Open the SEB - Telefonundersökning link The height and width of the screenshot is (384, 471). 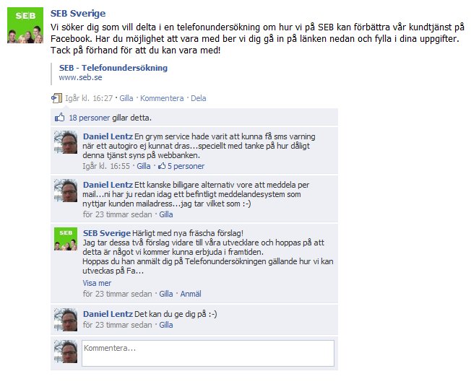[113, 68]
